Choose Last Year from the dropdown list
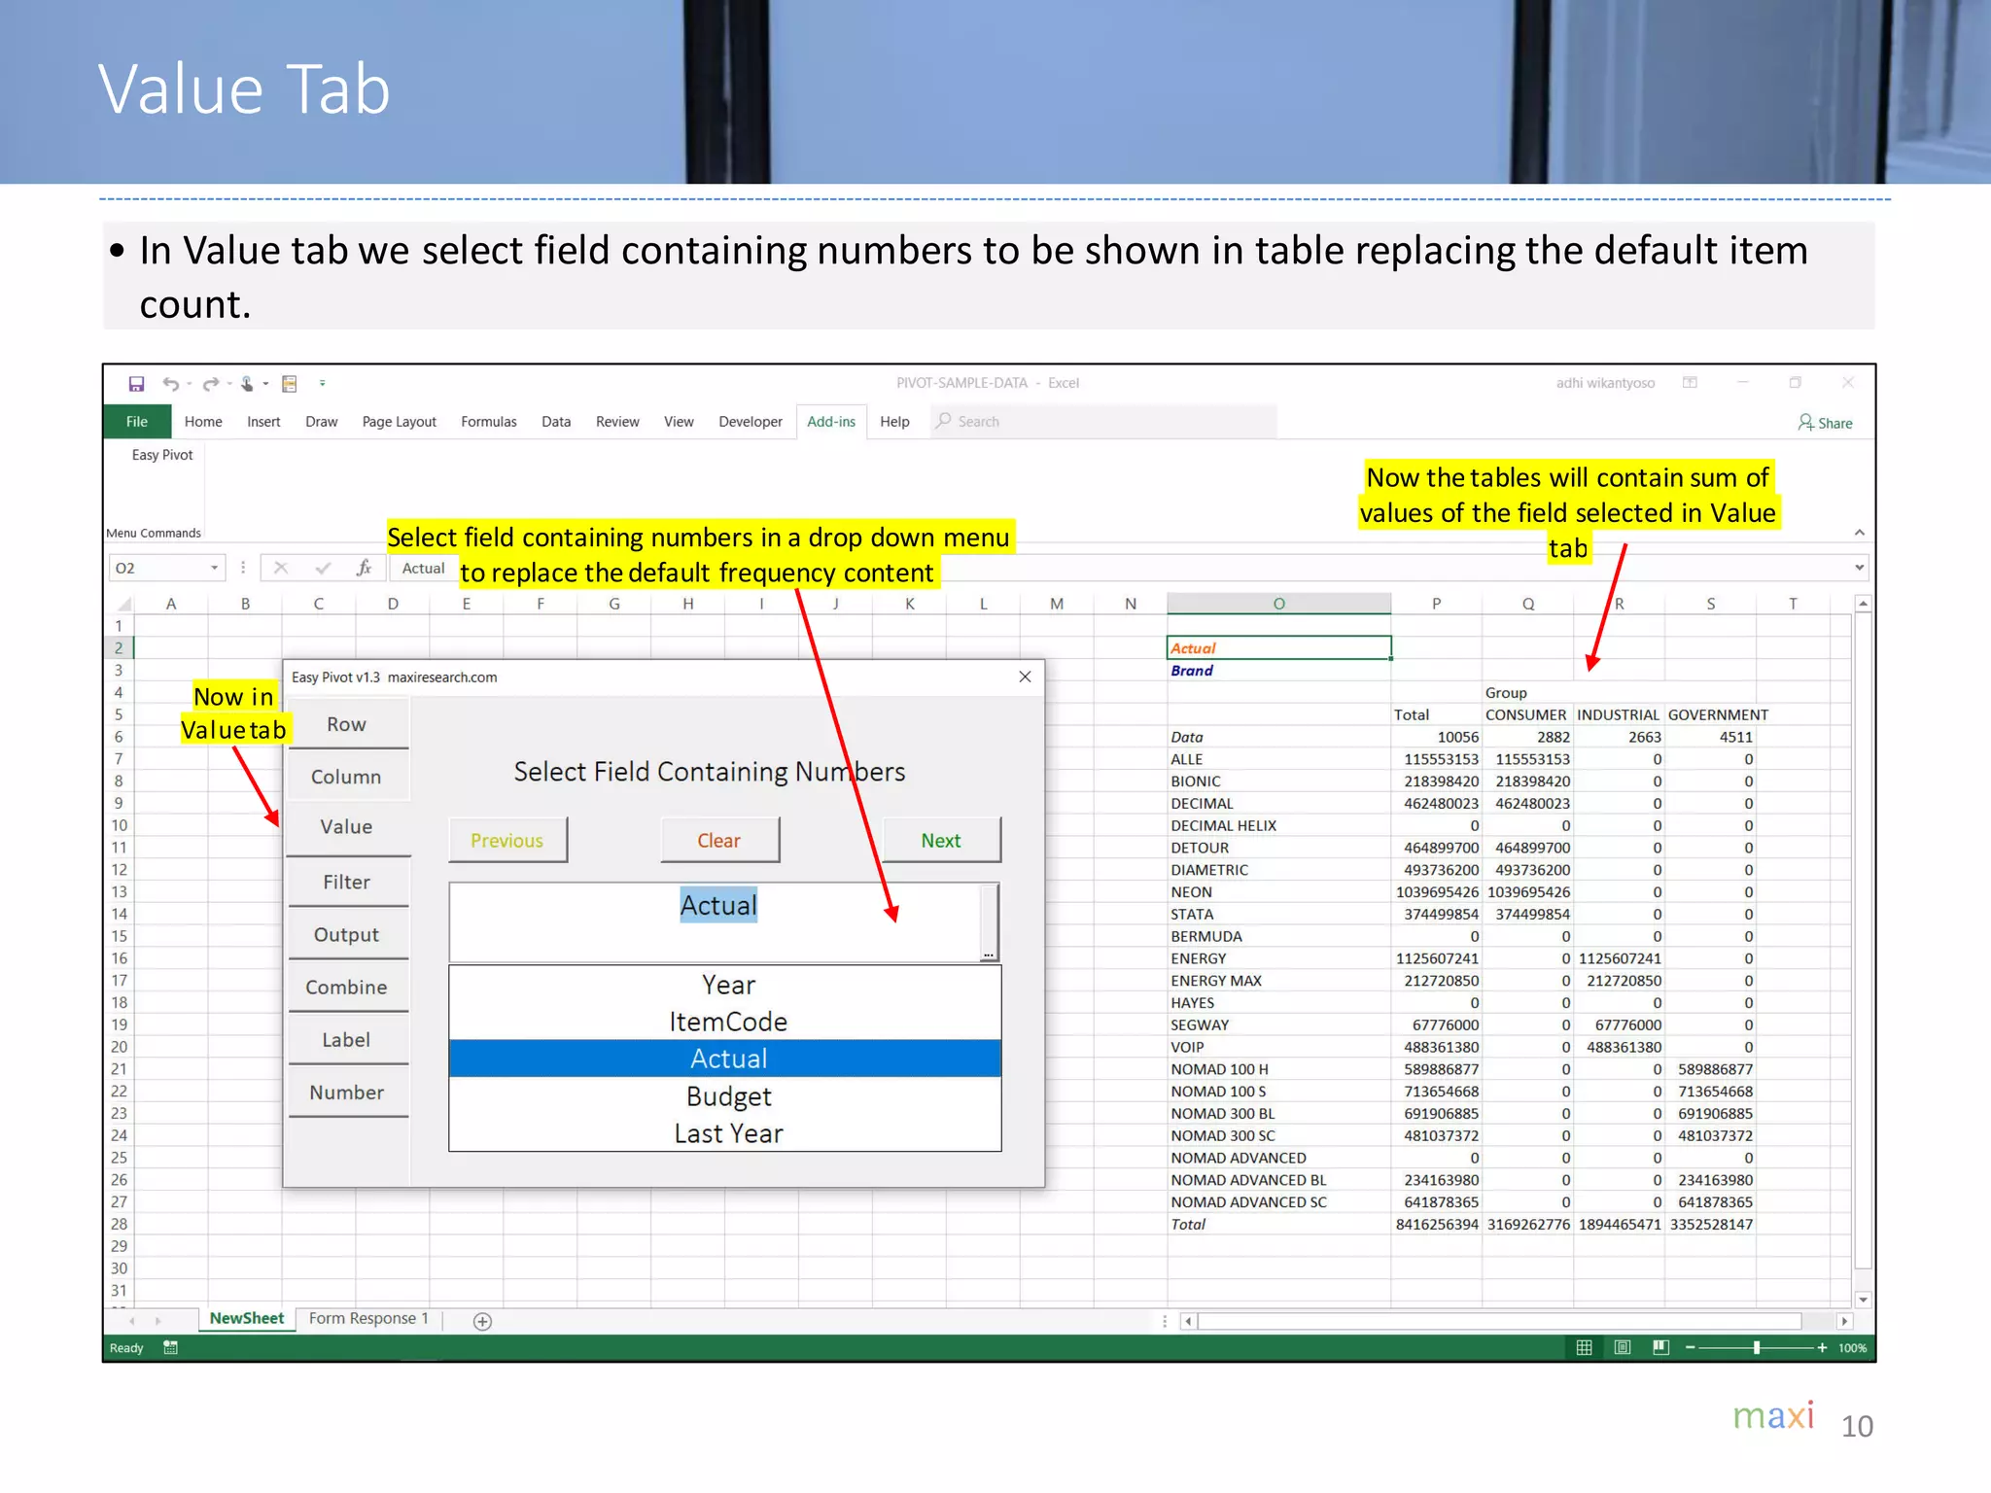This screenshot has height=1493, width=1991. [725, 1133]
